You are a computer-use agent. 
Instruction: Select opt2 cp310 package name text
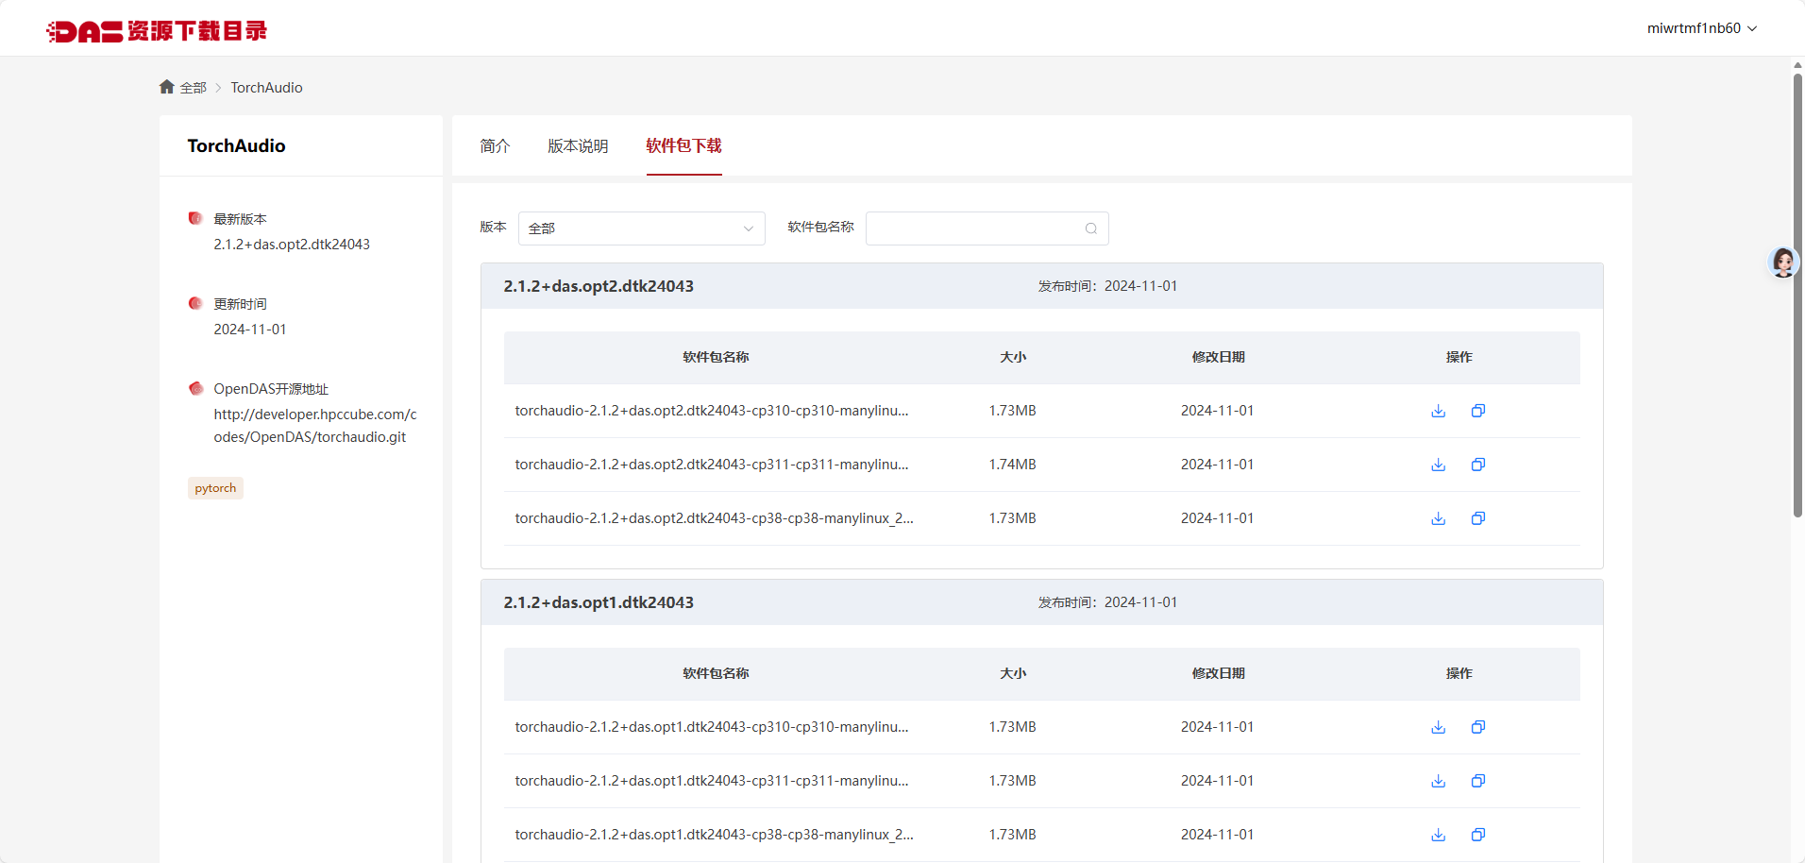coord(712,411)
